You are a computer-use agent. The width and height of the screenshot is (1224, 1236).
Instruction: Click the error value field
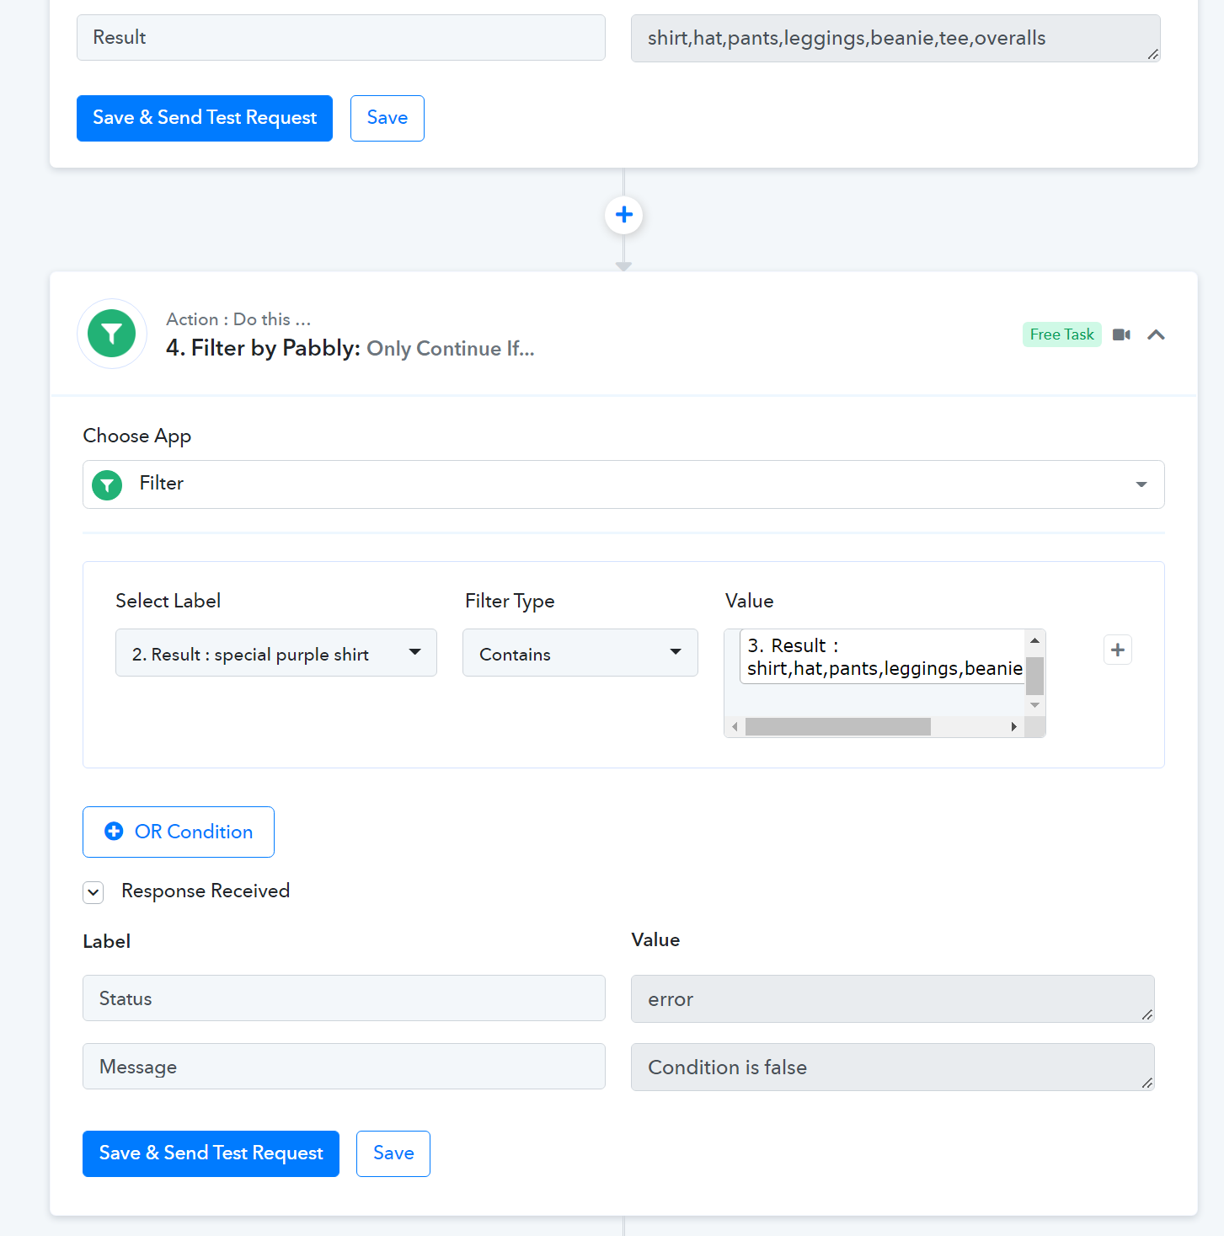click(893, 999)
